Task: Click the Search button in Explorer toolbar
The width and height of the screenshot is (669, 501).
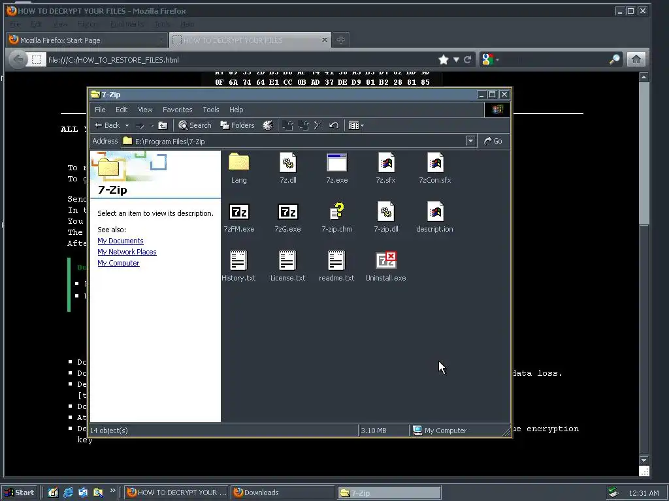Action: [x=195, y=125]
